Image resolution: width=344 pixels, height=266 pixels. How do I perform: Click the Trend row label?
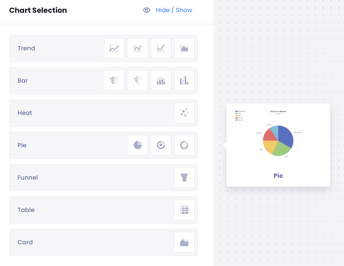pos(26,48)
